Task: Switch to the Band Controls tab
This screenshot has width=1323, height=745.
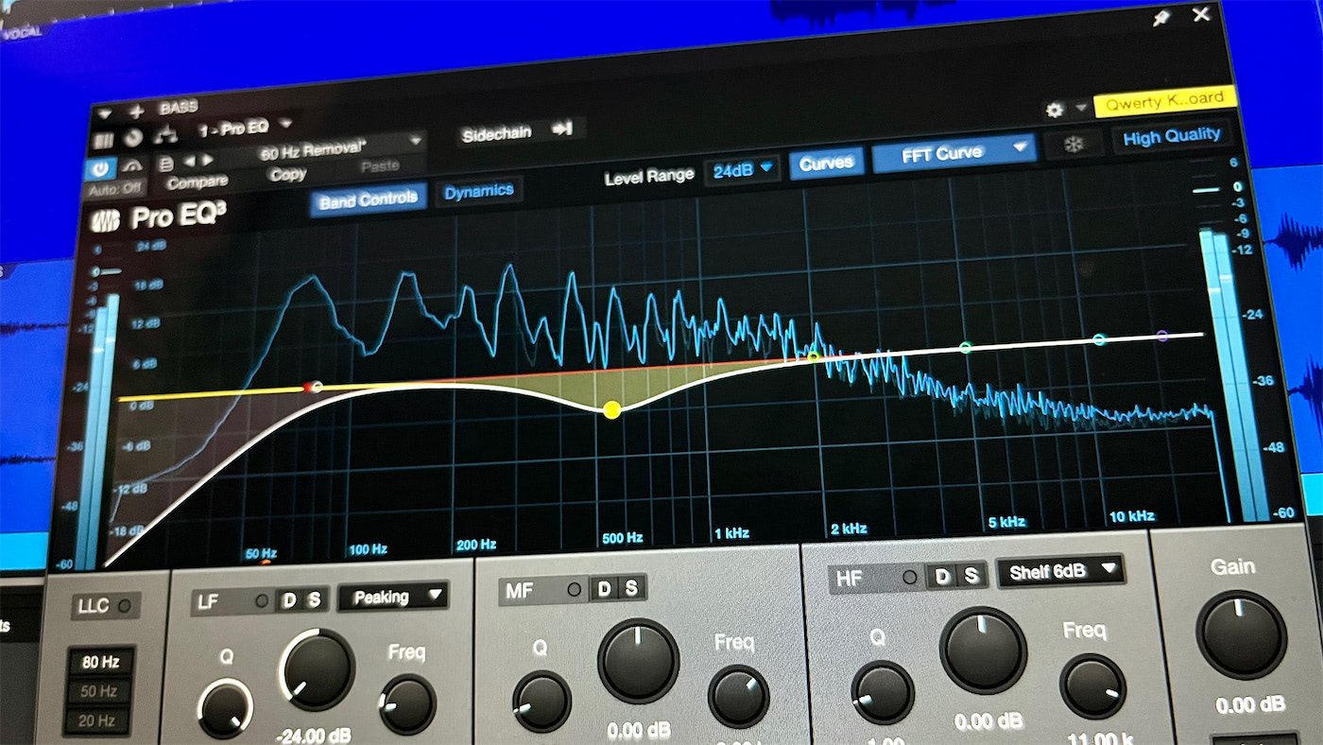Action: pyautogui.click(x=368, y=199)
